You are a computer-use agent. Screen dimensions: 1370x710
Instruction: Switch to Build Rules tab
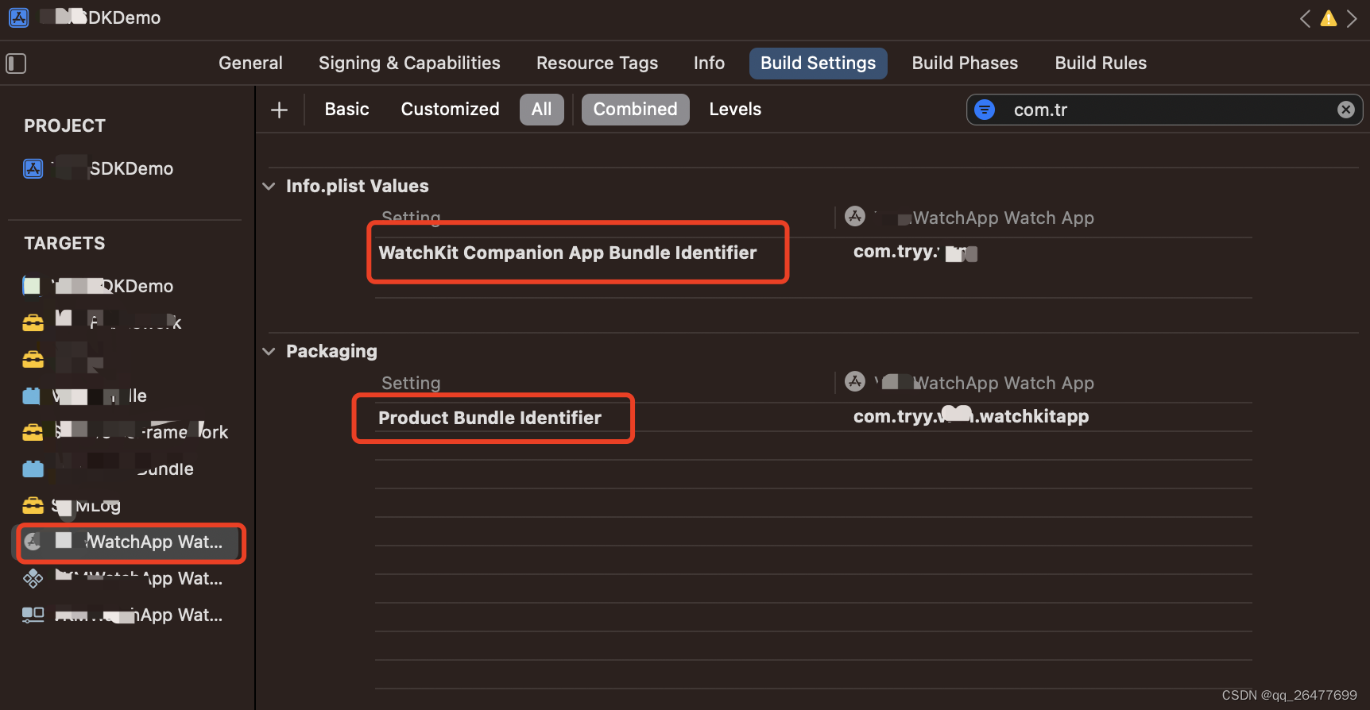click(1101, 63)
